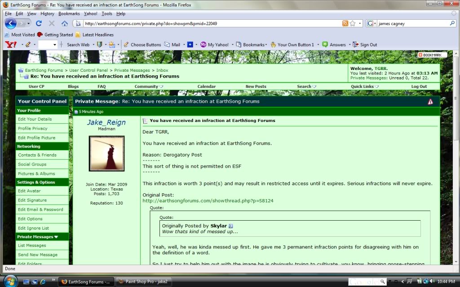Open Edit Your Details in control panel
The width and height of the screenshot is (460, 287).
pos(35,119)
